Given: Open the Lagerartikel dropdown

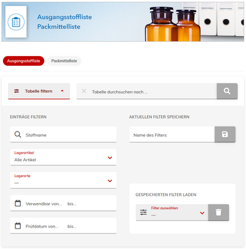Looking at the screenshot, I should tap(63, 157).
